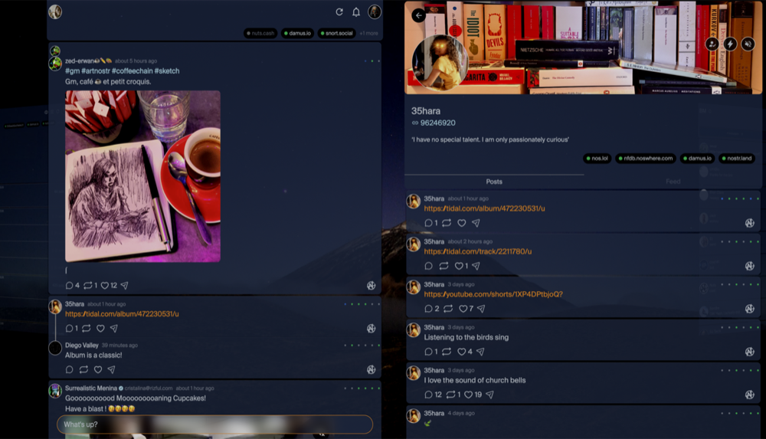Switch to the Feed tab on profile
The image size is (766, 439).
[673, 182]
